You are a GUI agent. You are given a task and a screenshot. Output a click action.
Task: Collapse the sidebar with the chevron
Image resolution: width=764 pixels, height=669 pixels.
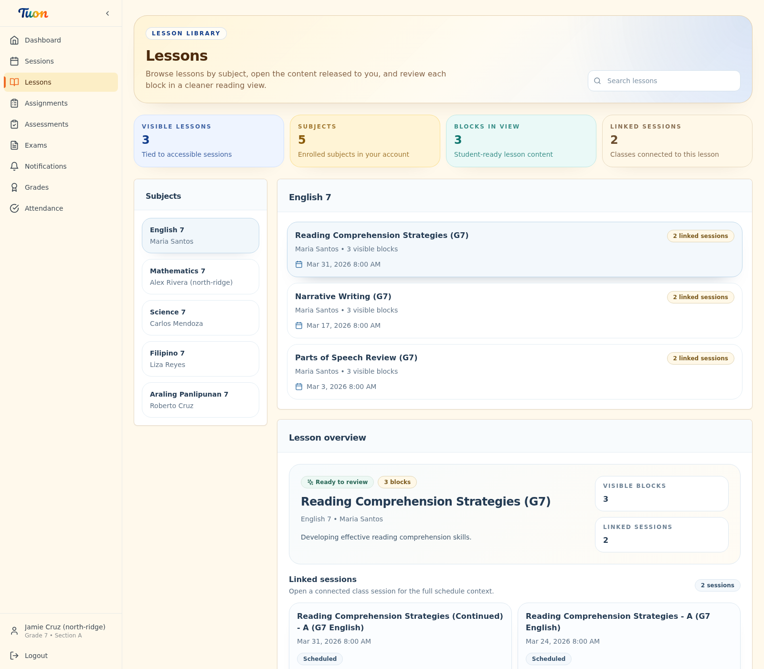tap(107, 13)
